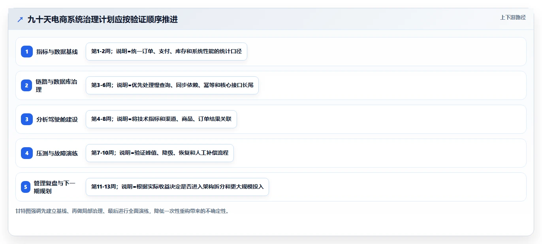Select step number 3 badge
Image resolution: width=542 pixels, height=244 pixels.
point(27,119)
